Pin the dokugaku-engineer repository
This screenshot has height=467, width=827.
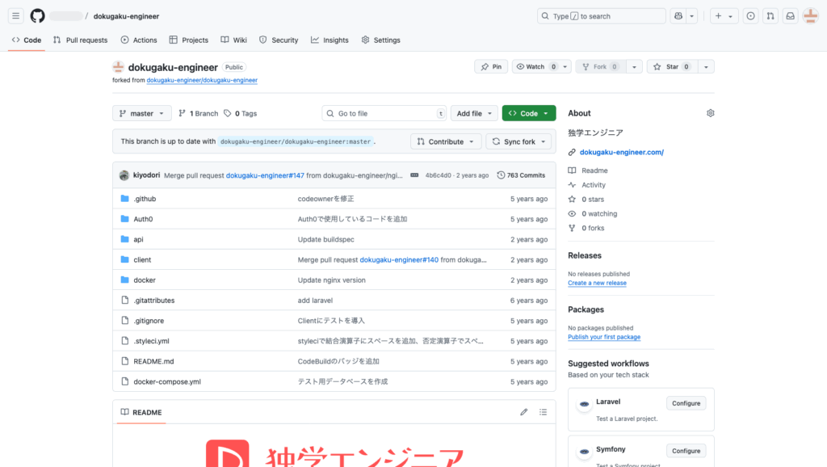coord(491,67)
